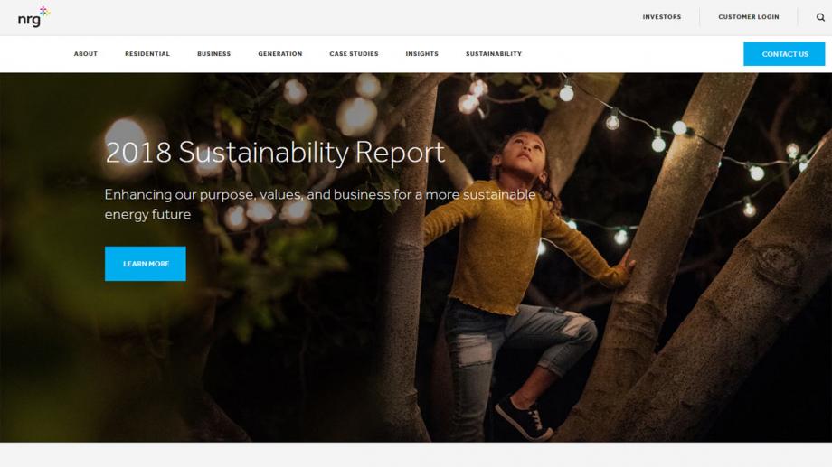Expand the Generation navigation item
The width and height of the screenshot is (832, 467).
pyautogui.click(x=280, y=54)
